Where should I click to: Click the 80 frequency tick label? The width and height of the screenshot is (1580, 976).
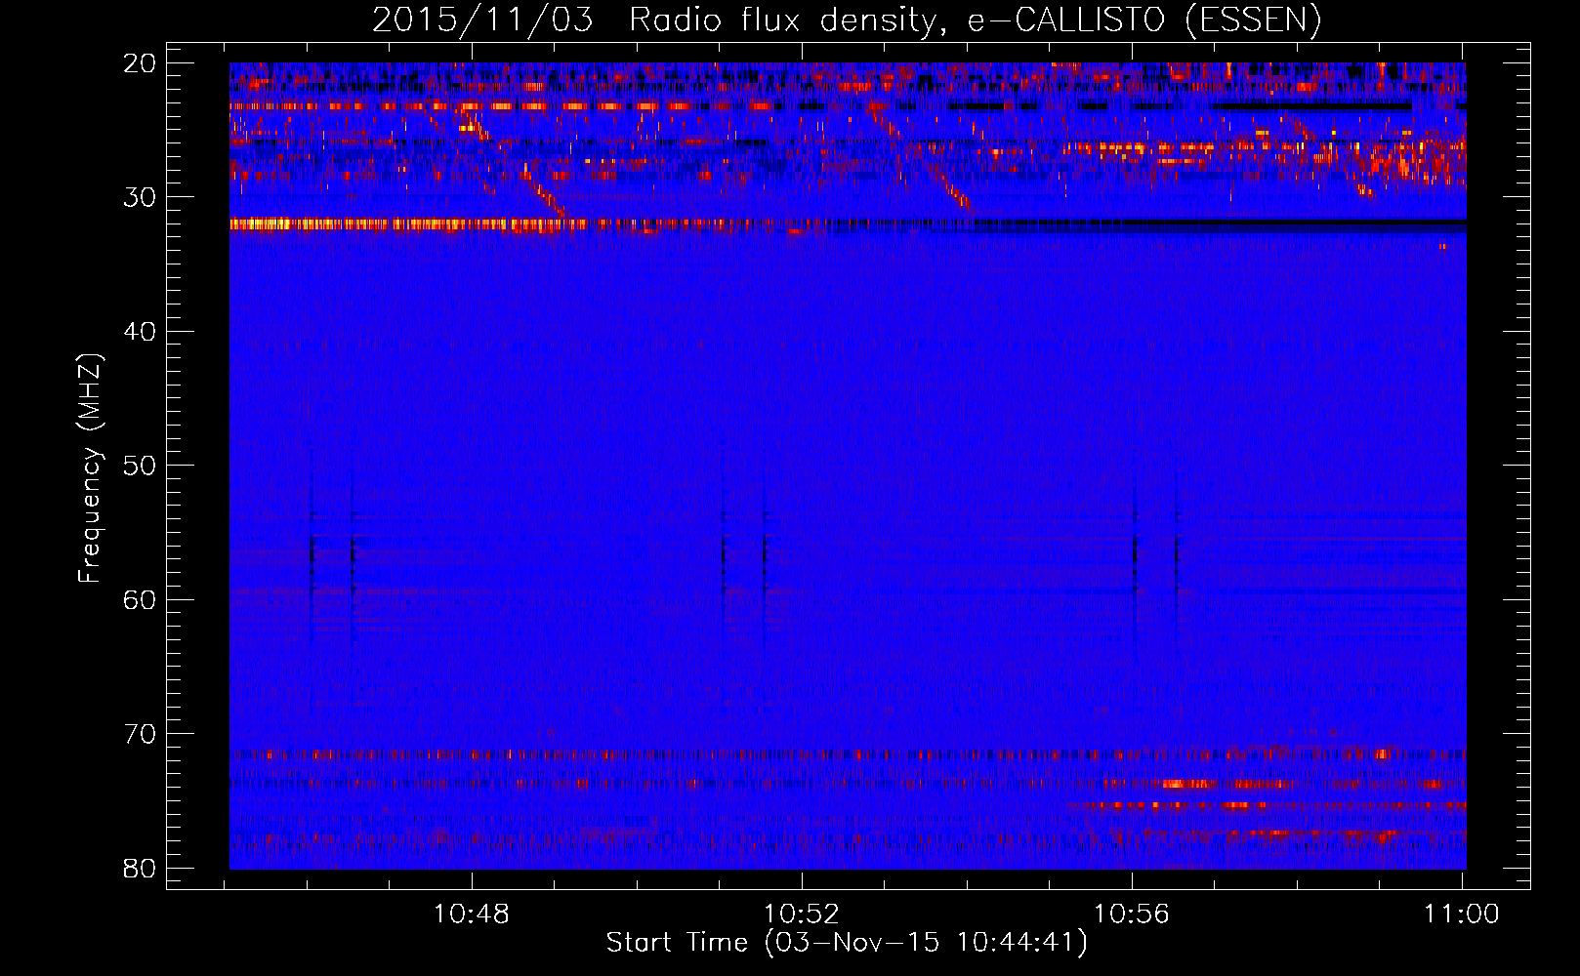142,868
